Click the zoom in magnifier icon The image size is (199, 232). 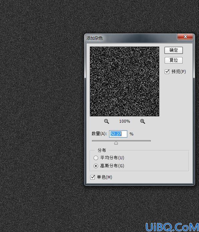click(x=142, y=121)
